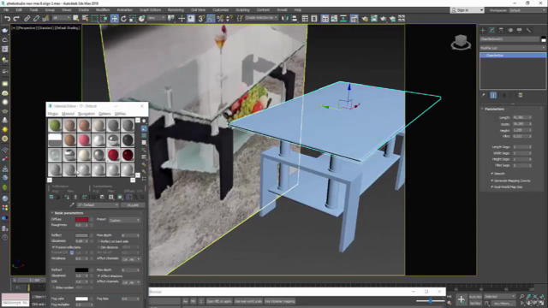Image resolution: width=548 pixels, height=308 pixels.
Task: Open the Create tab in command panel
Action: click(x=483, y=31)
